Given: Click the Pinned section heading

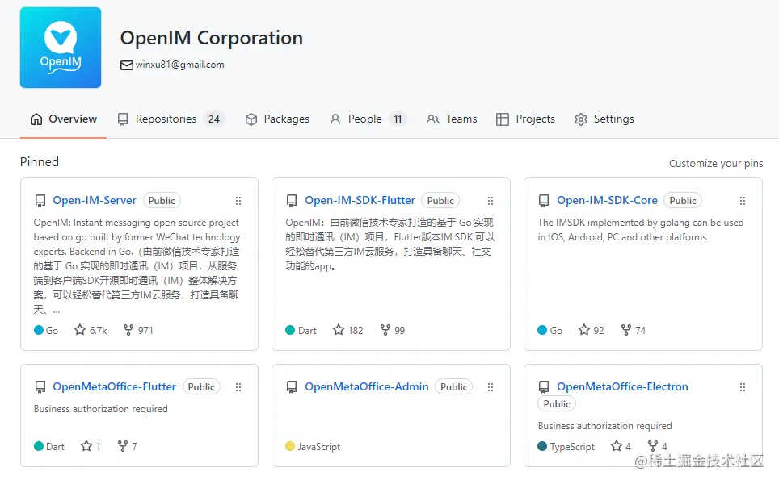Looking at the screenshot, I should point(40,162).
